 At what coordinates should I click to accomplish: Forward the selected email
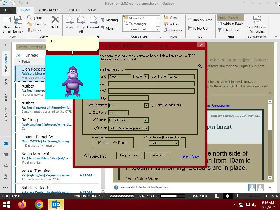[93, 22]
